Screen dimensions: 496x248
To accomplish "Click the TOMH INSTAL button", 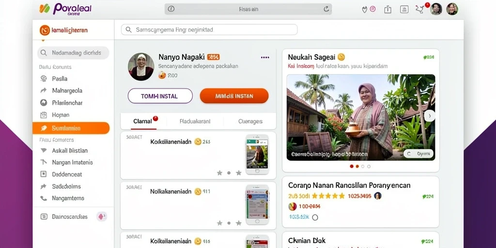I will 160,96.
